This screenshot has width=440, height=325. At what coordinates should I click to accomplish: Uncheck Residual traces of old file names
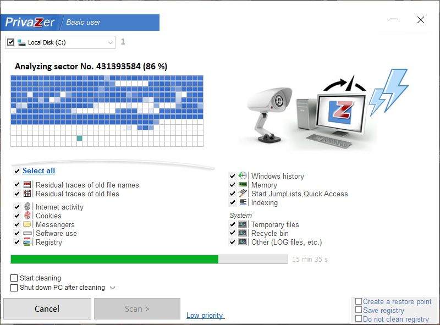[x=17, y=185]
